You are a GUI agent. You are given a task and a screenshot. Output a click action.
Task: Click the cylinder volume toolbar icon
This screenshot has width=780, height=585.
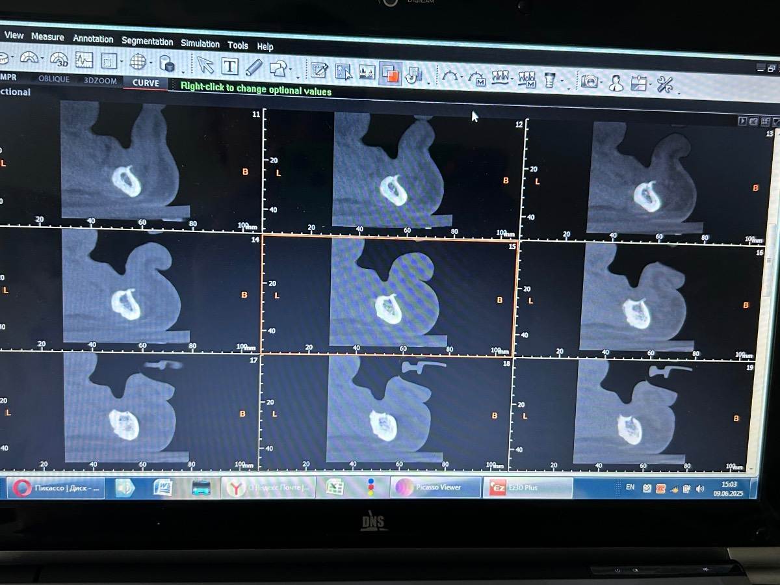pyautogui.click(x=167, y=64)
